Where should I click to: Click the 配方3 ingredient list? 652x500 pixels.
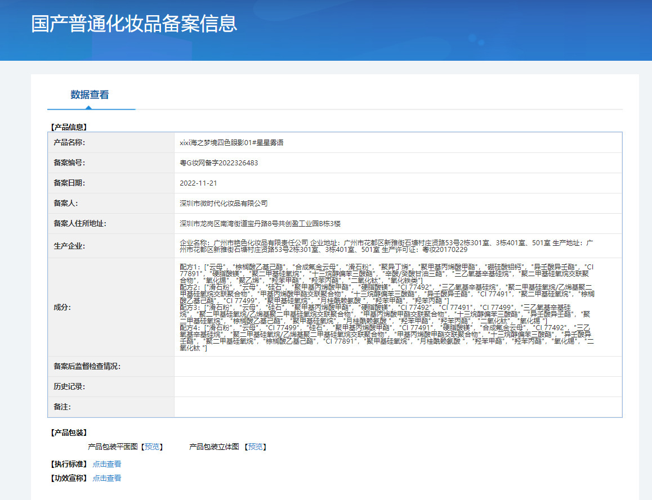385,314
